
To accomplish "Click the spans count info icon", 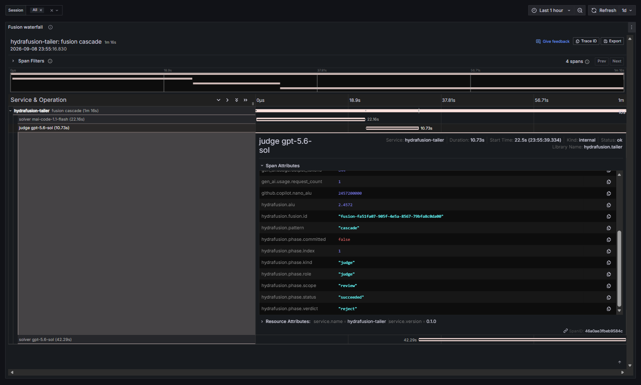I will point(587,62).
